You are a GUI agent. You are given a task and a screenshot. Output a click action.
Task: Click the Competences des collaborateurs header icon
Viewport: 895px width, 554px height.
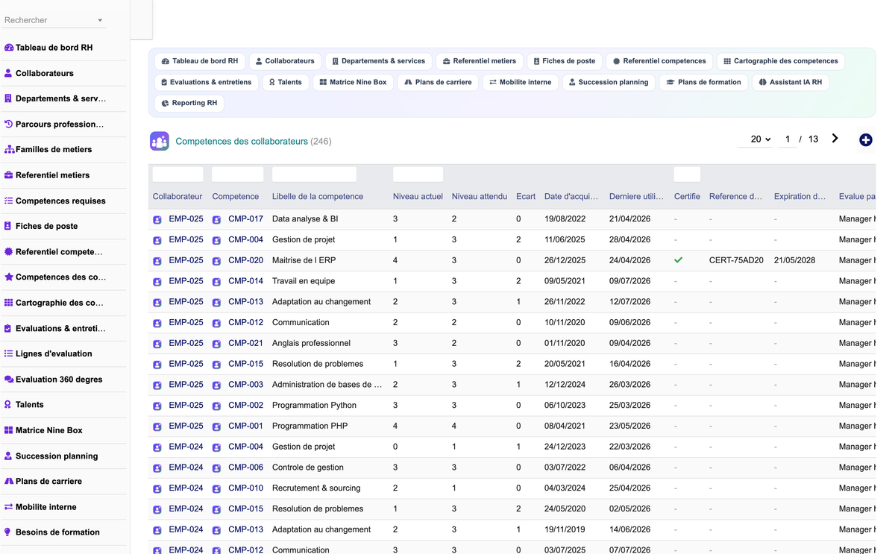tap(159, 141)
